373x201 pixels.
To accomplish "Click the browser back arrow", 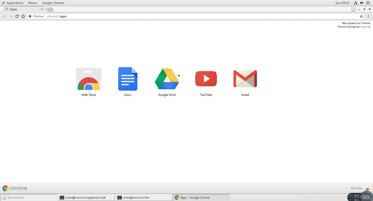I will 5,16.
